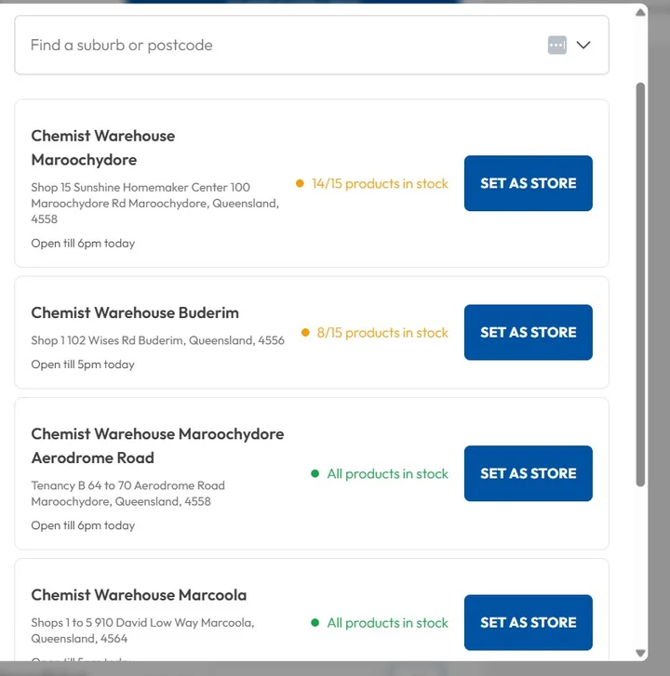Click the Shop 1 102 Wises Rd address
Viewport: 670px width, 676px height.
(x=157, y=340)
